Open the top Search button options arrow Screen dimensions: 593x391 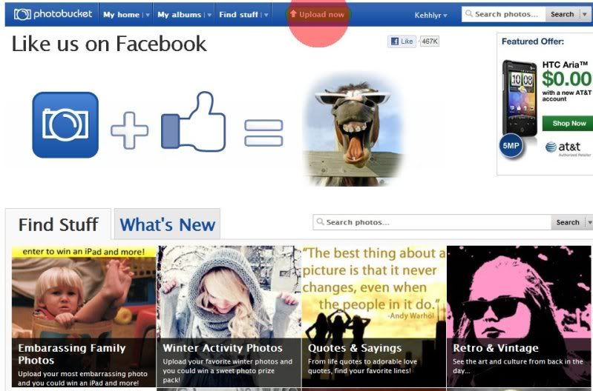point(584,14)
